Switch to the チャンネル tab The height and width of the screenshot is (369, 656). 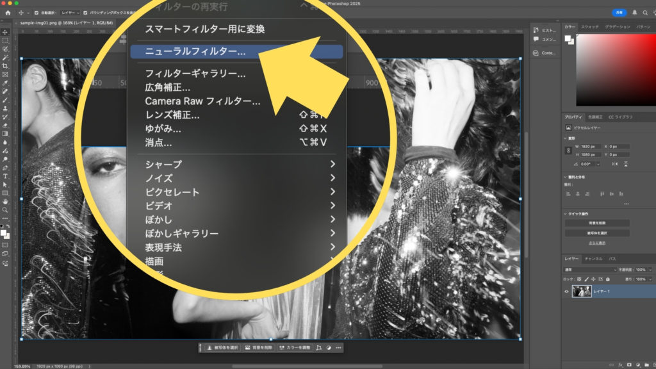click(x=593, y=259)
